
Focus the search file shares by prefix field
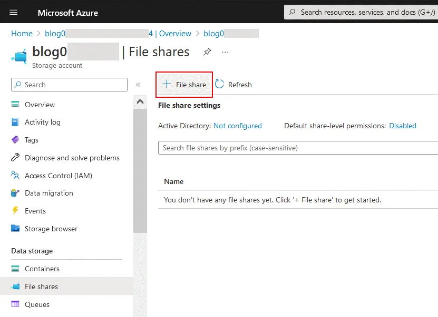point(298,148)
